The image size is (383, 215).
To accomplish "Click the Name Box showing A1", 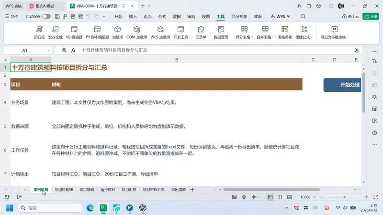I will point(25,51).
